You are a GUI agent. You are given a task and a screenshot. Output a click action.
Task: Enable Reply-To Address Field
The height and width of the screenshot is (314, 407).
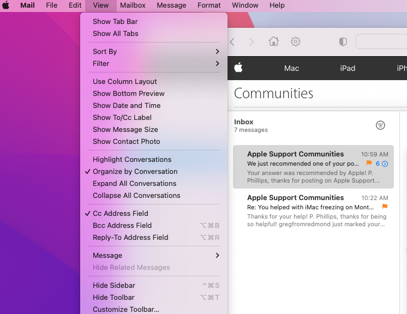point(154,237)
